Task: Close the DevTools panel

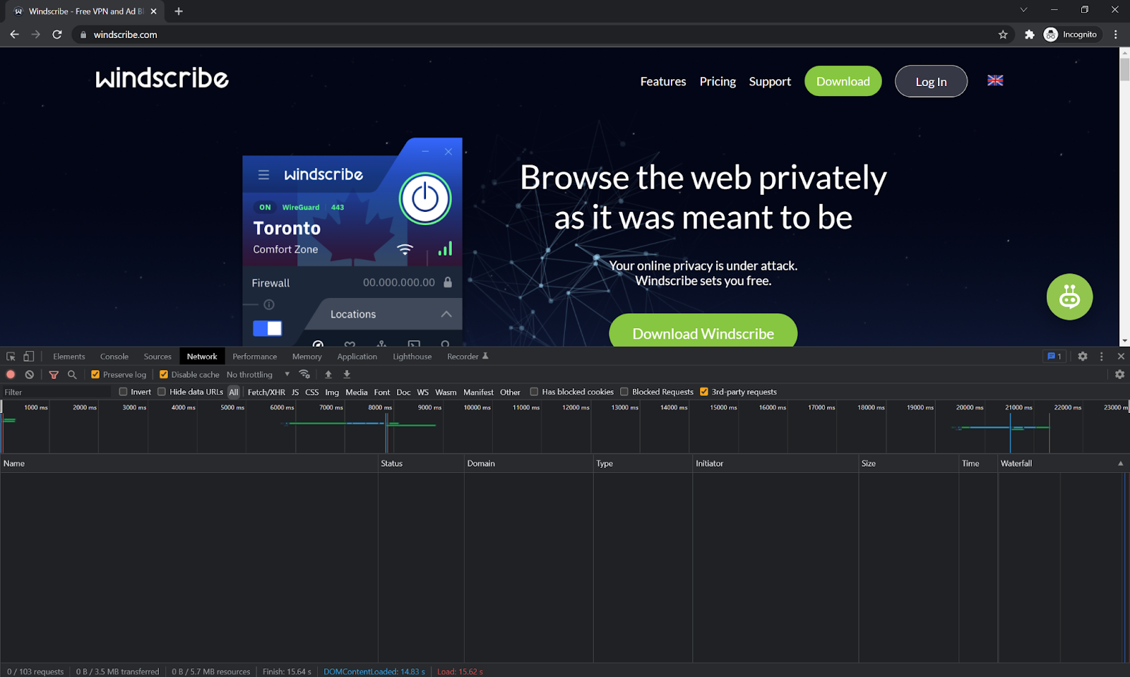Action: click(x=1121, y=357)
